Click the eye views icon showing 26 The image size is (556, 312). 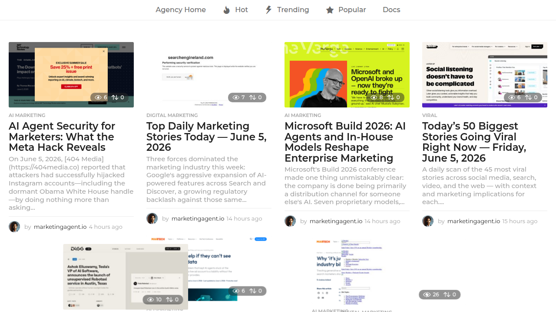(x=427, y=295)
